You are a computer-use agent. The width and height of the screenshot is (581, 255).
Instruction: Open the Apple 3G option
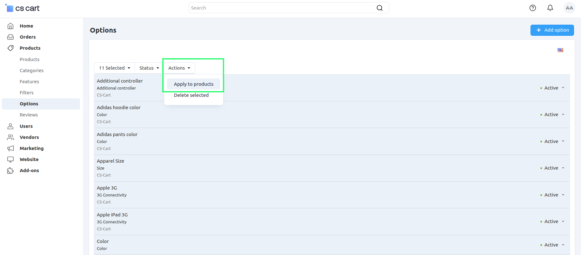click(x=107, y=188)
